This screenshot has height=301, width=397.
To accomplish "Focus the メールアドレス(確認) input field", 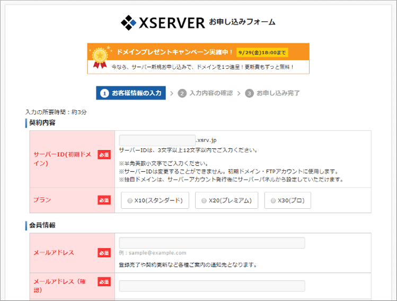I will pos(212,286).
